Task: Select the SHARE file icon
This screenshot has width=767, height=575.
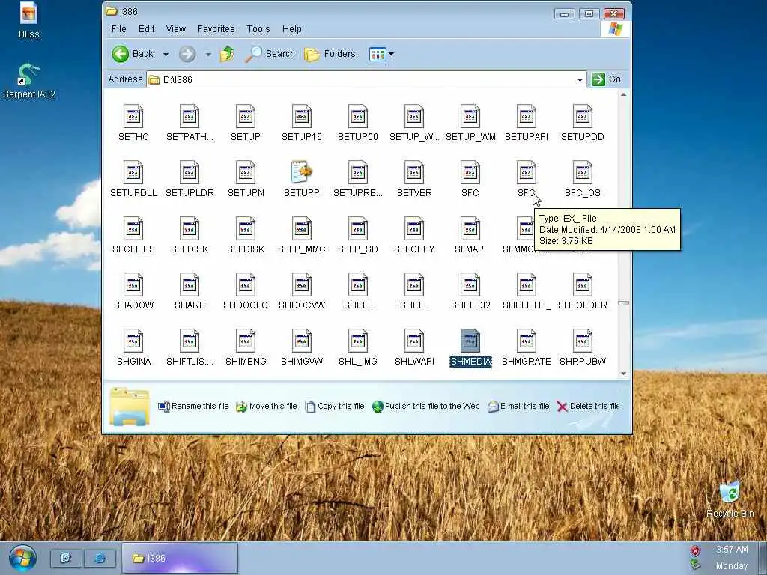Action: [190, 285]
